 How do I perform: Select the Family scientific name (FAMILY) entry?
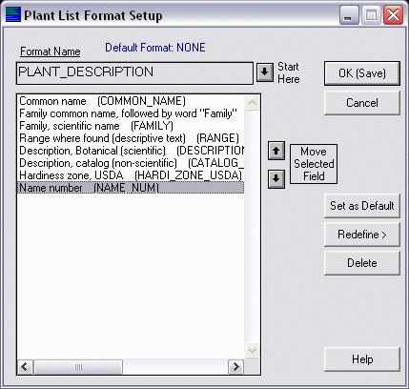point(131,126)
